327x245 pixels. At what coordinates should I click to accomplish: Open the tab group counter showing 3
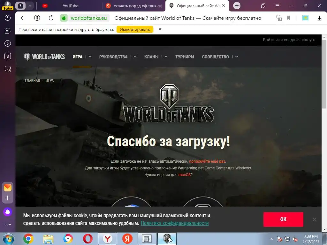click(20, 6)
